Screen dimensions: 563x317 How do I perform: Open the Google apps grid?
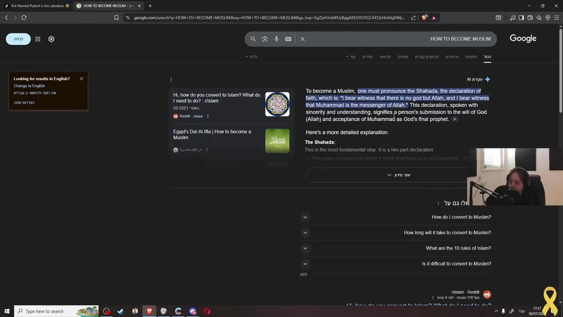[x=38, y=39]
